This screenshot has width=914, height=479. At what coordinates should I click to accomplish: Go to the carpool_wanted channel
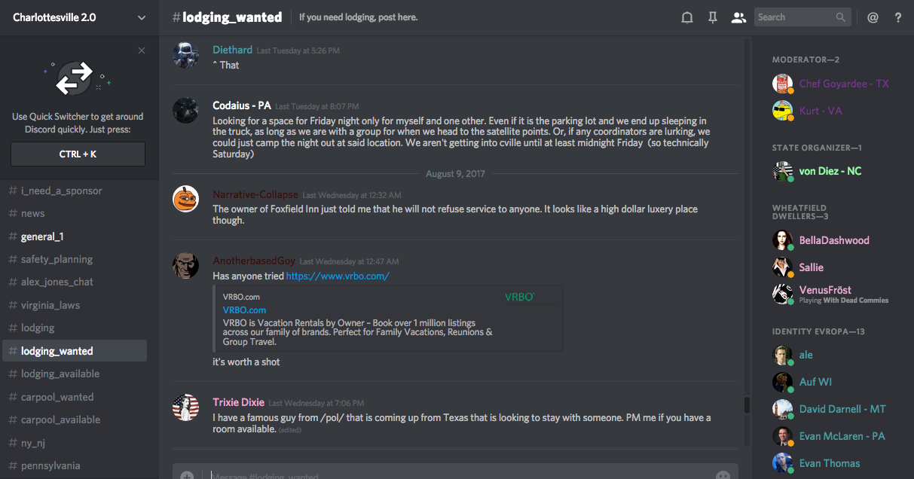(57, 397)
